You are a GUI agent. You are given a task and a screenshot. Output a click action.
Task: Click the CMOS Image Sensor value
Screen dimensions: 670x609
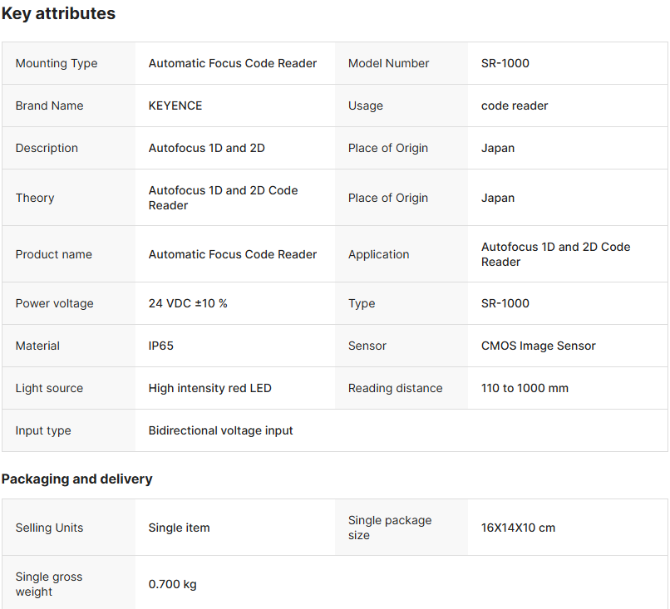538,346
